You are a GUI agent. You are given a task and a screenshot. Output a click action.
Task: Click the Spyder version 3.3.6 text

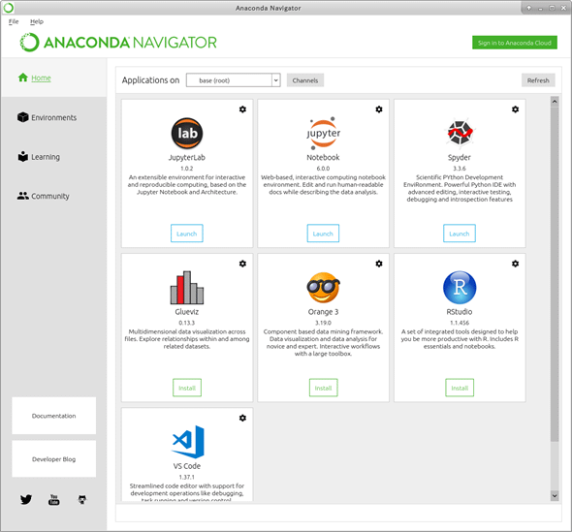coord(460,169)
